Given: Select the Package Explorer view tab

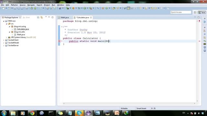Looking at the screenshot, I should tap(11, 17).
